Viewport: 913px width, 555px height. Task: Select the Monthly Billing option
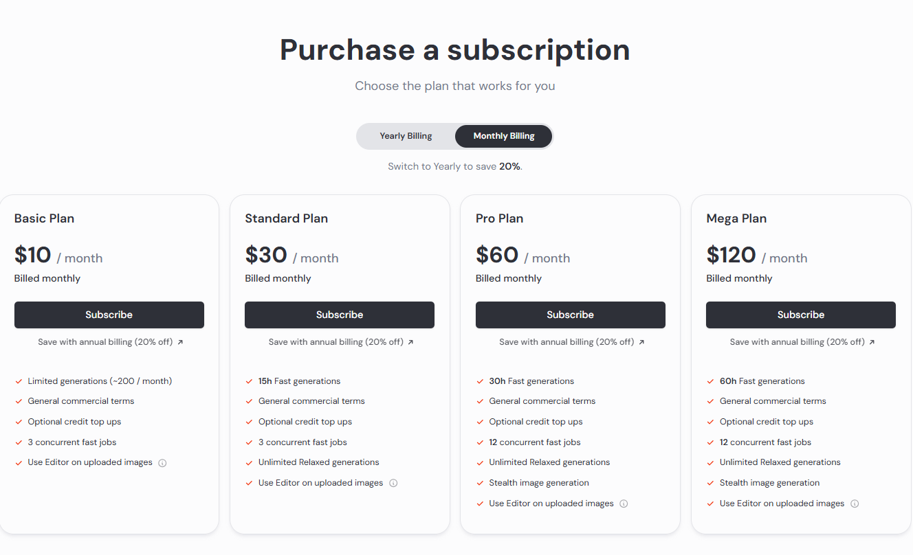point(504,136)
